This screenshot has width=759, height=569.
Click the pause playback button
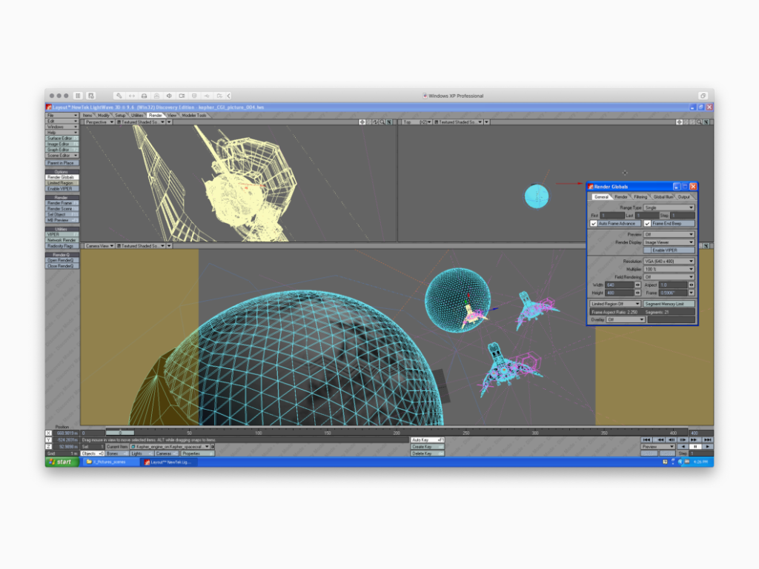pos(695,447)
